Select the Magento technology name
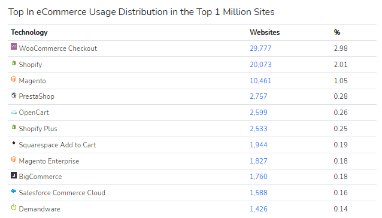The width and height of the screenshot is (382, 218). (x=32, y=81)
